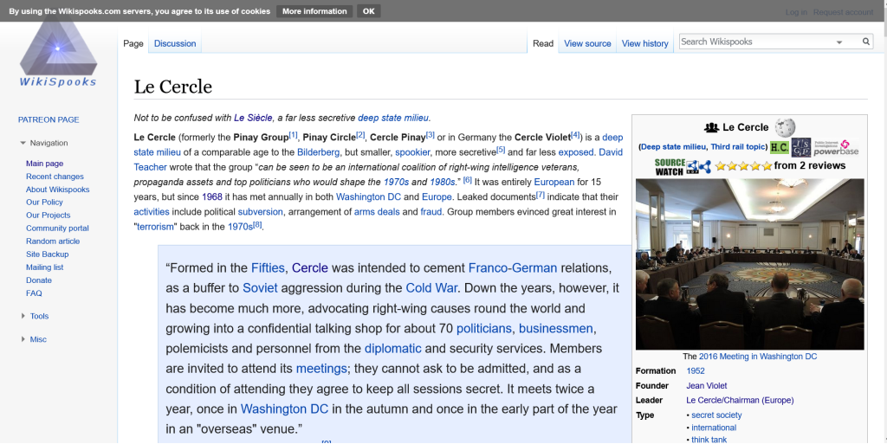Open the 1952 formation link
Image resolution: width=887 pixels, height=444 pixels.
[x=696, y=371]
